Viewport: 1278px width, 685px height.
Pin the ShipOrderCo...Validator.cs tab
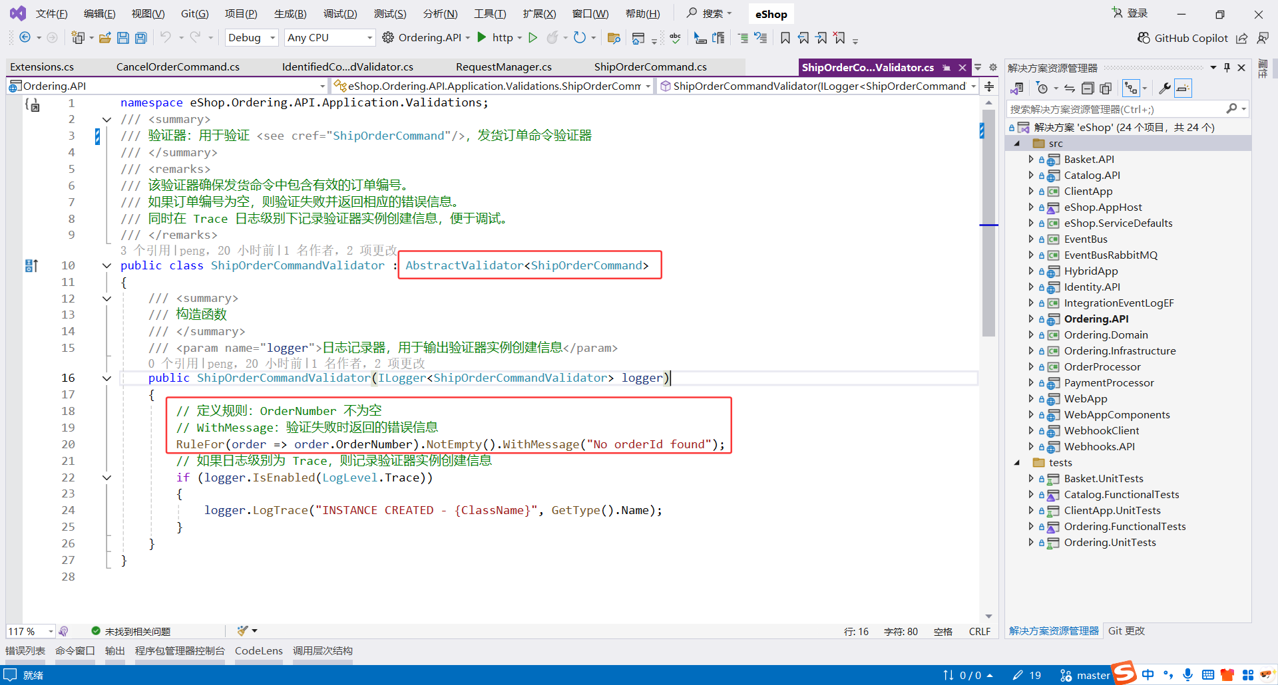pyautogui.click(x=947, y=67)
